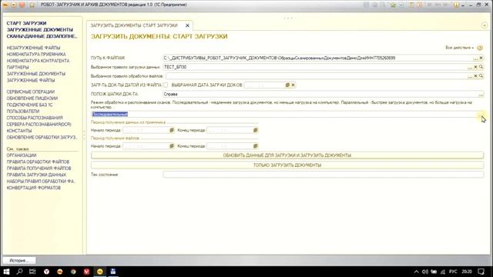
Task: Open НЕЗАГРУЖЕННЫЕ ФАЙЛЫ section
Action: (x=33, y=48)
